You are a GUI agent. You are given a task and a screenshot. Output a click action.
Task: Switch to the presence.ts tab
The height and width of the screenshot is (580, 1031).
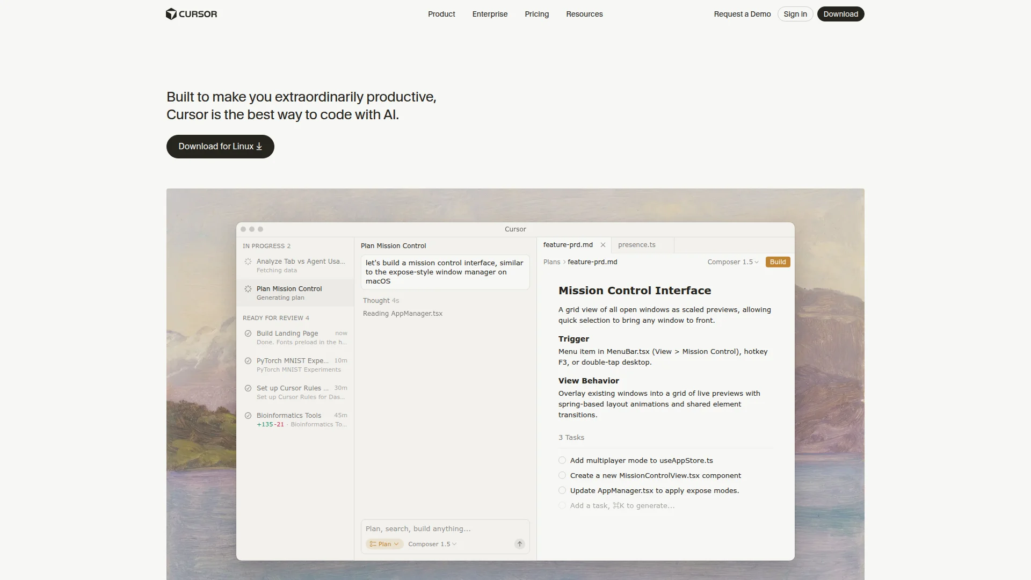coord(637,245)
